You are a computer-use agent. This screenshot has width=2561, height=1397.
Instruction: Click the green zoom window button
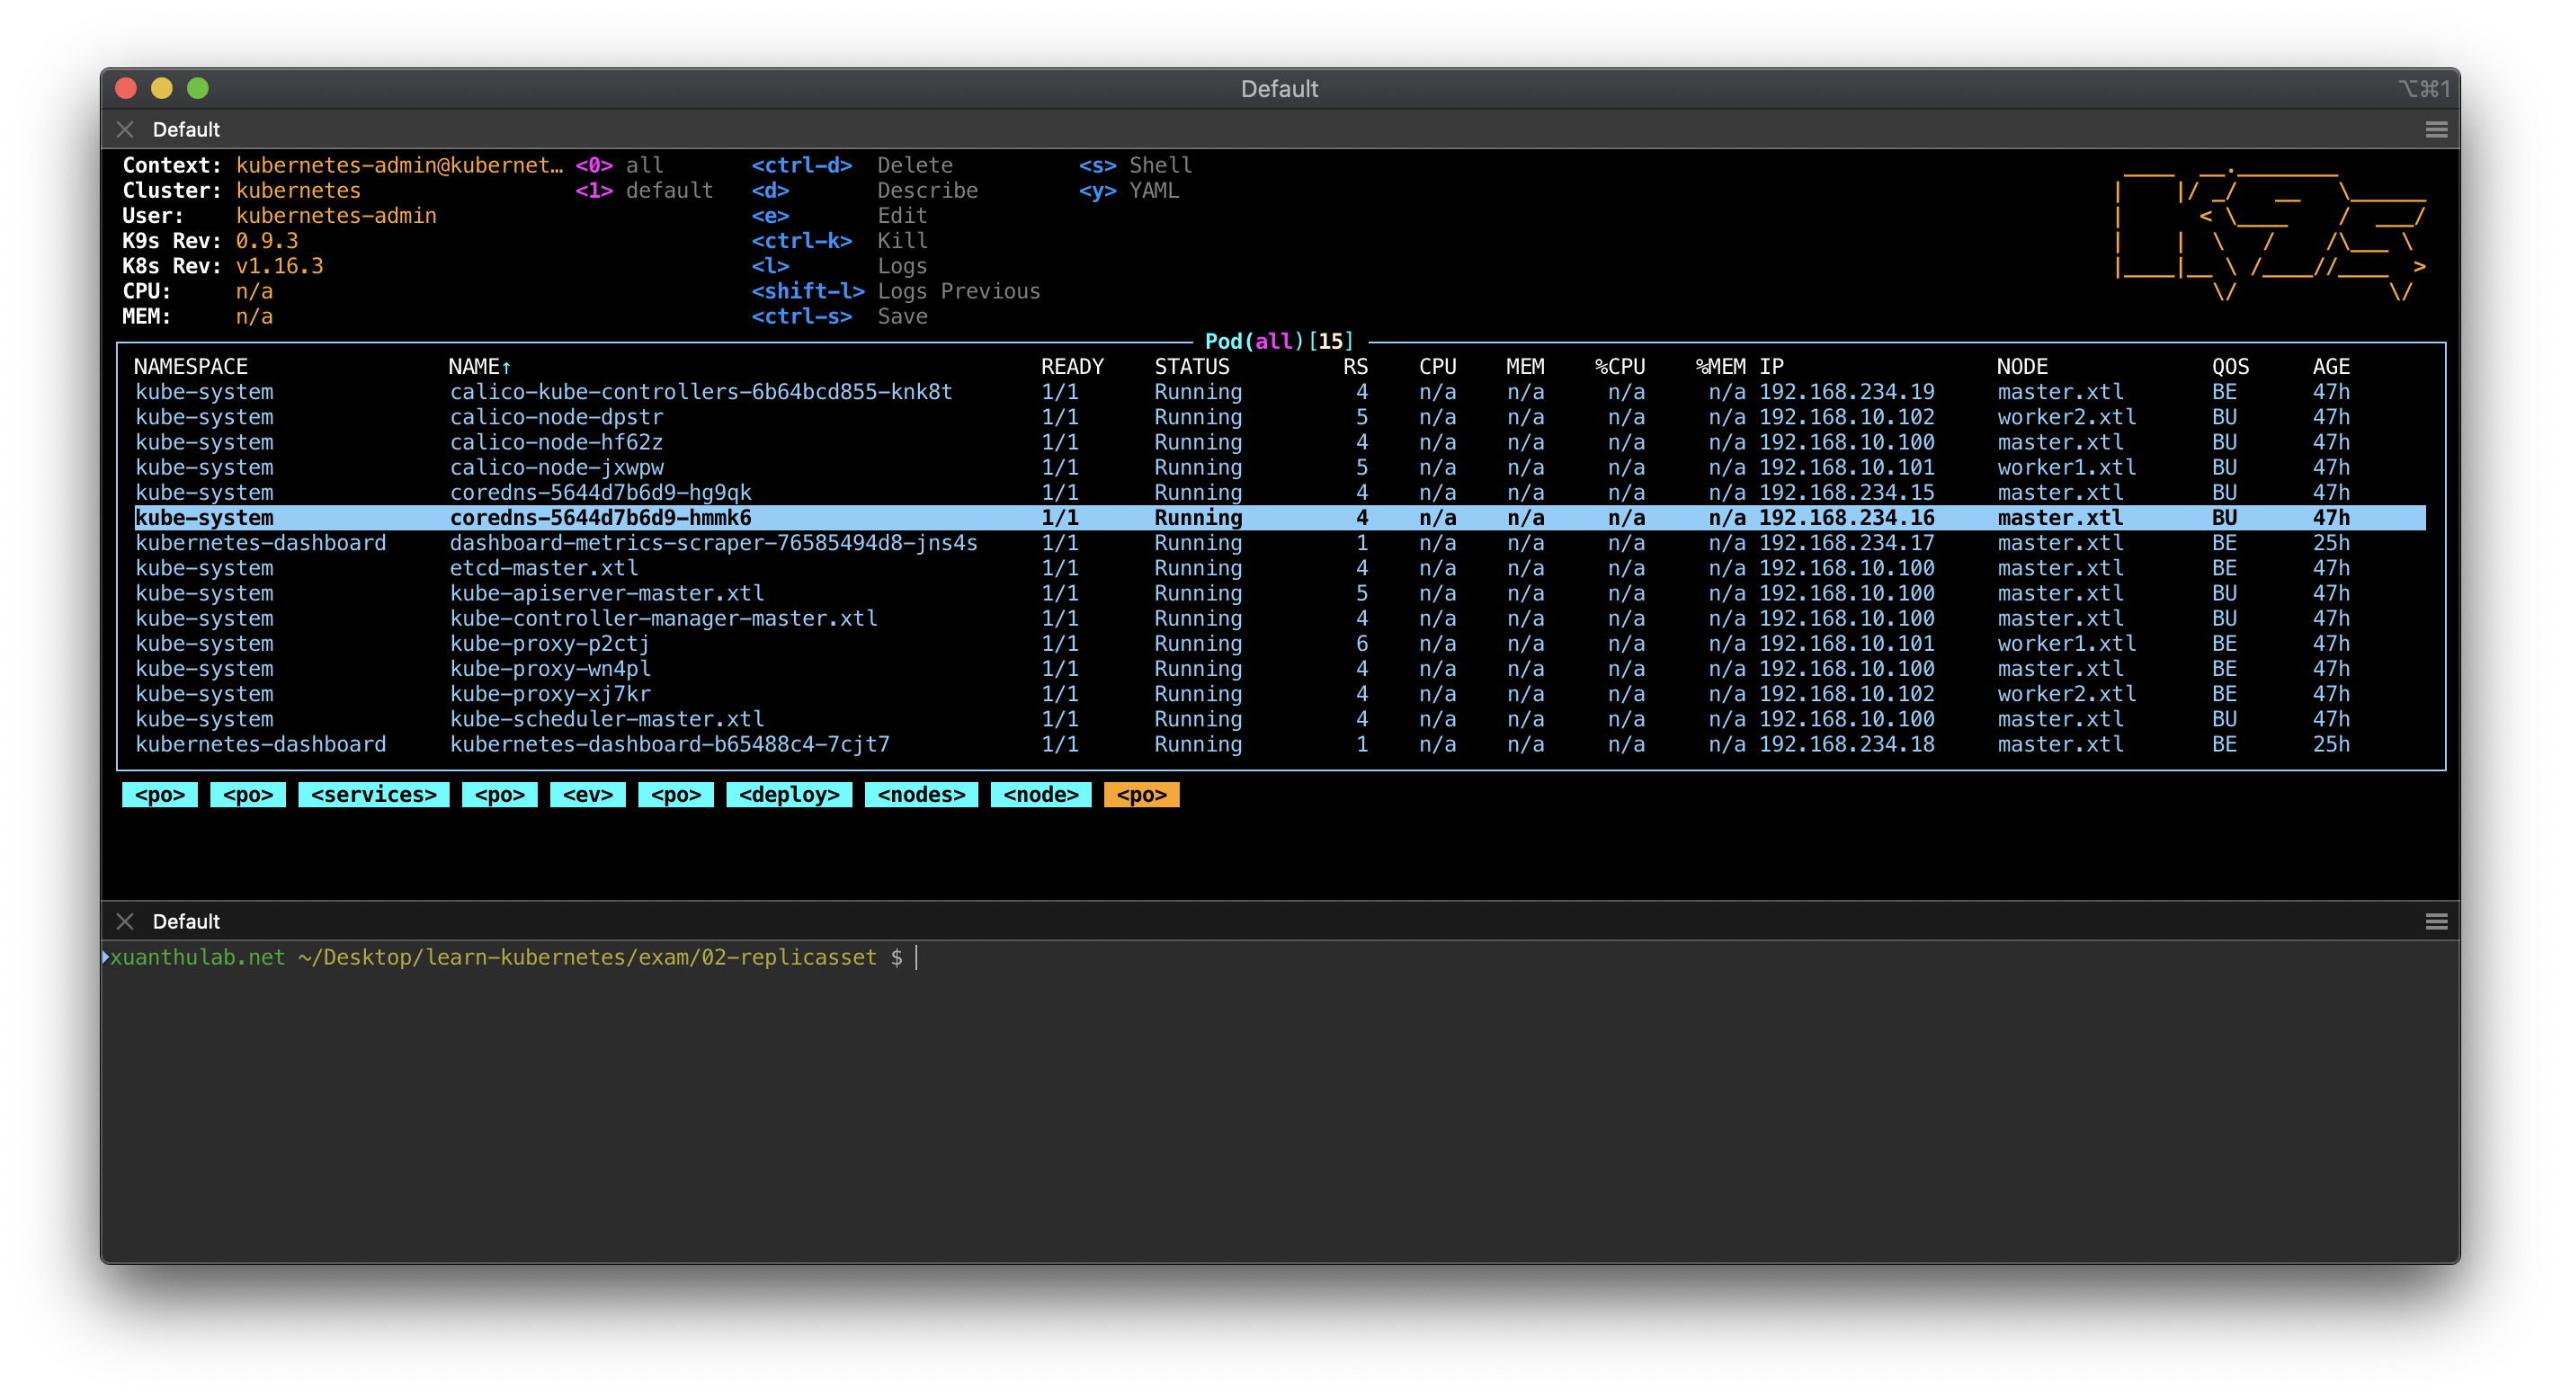[198, 88]
